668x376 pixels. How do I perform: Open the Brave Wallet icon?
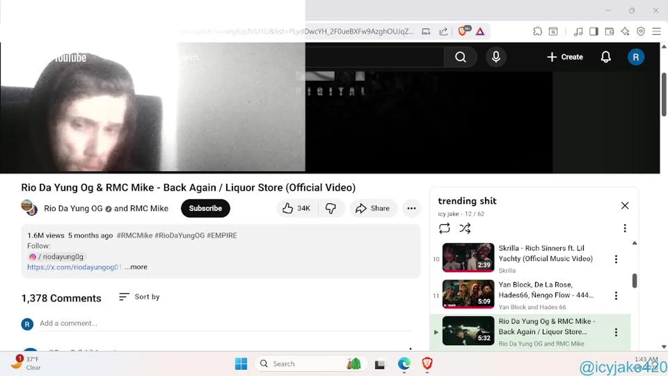click(609, 31)
